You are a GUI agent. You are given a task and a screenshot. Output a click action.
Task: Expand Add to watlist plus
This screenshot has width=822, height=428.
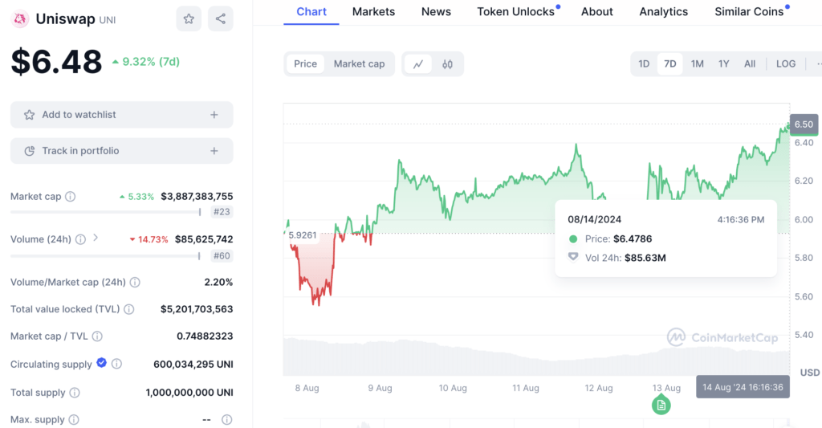tap(214, 115)
